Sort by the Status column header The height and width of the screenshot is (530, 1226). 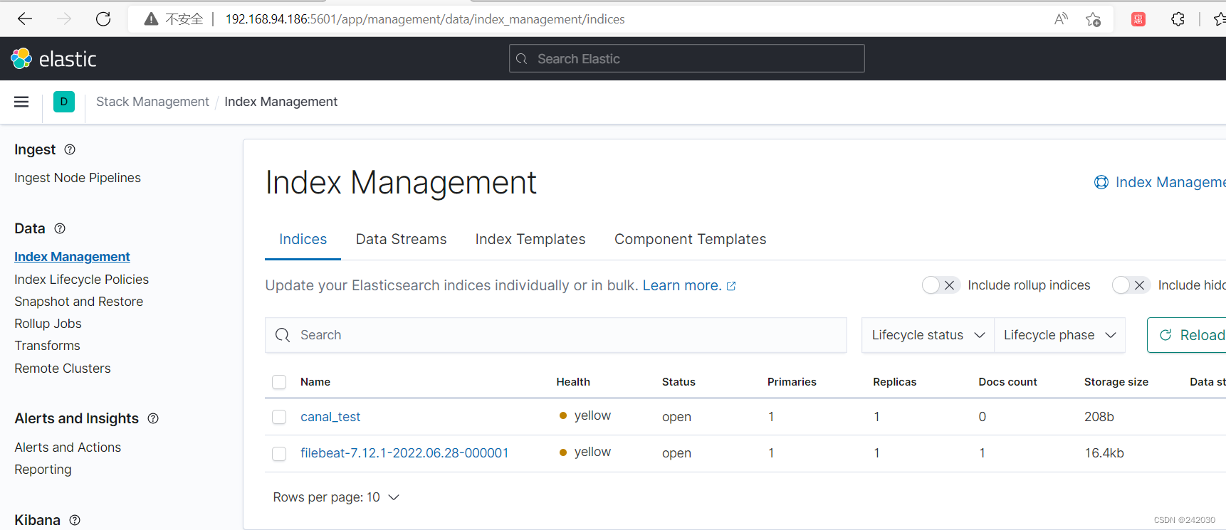coord(679,382)
